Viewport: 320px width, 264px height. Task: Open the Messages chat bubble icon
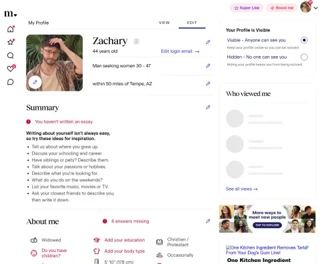[11, 82]
